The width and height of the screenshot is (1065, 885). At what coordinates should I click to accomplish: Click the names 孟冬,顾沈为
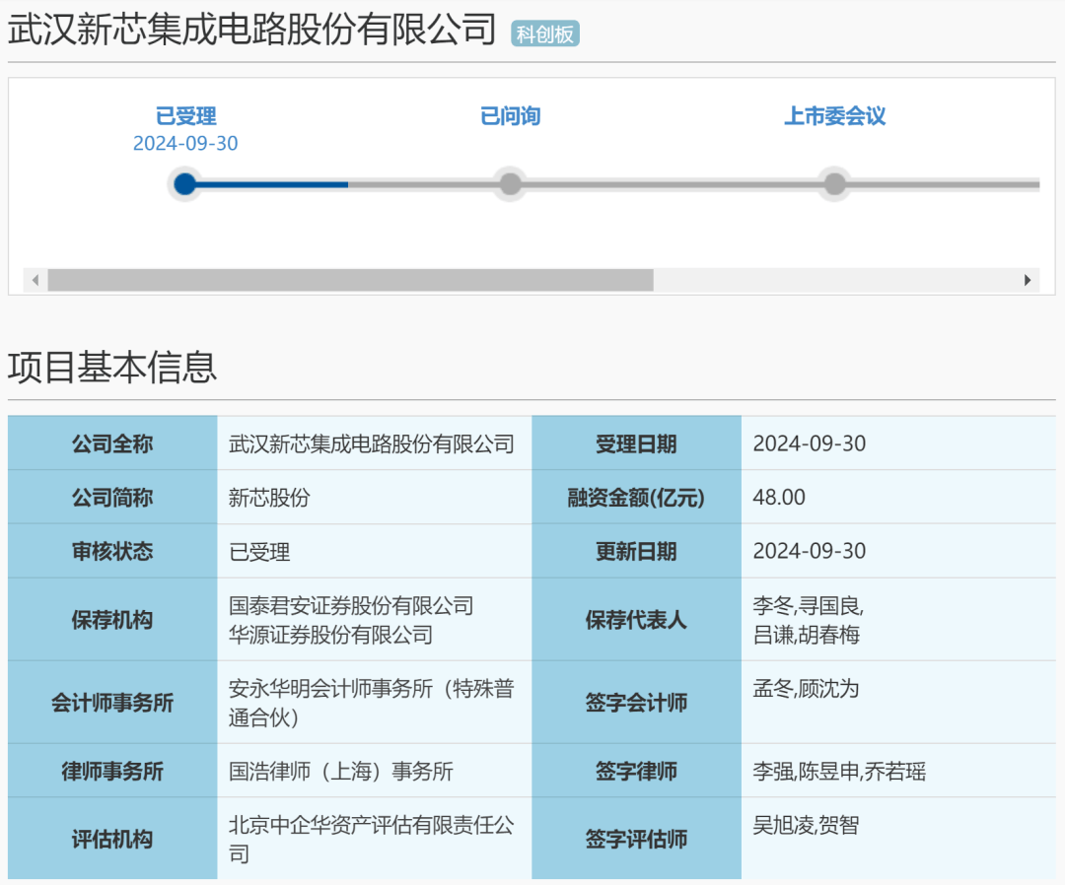tap(807, 688)
